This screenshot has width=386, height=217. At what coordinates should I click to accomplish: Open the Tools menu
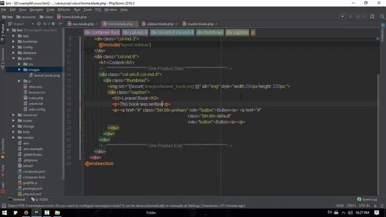[87, 10]
